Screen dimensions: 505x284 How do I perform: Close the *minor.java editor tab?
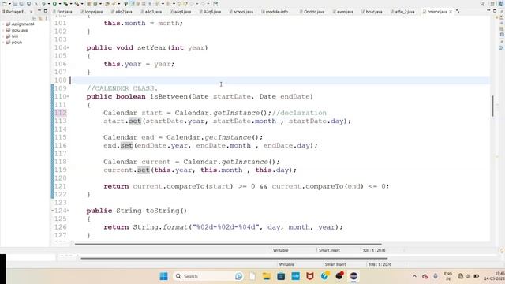[451, 12]
